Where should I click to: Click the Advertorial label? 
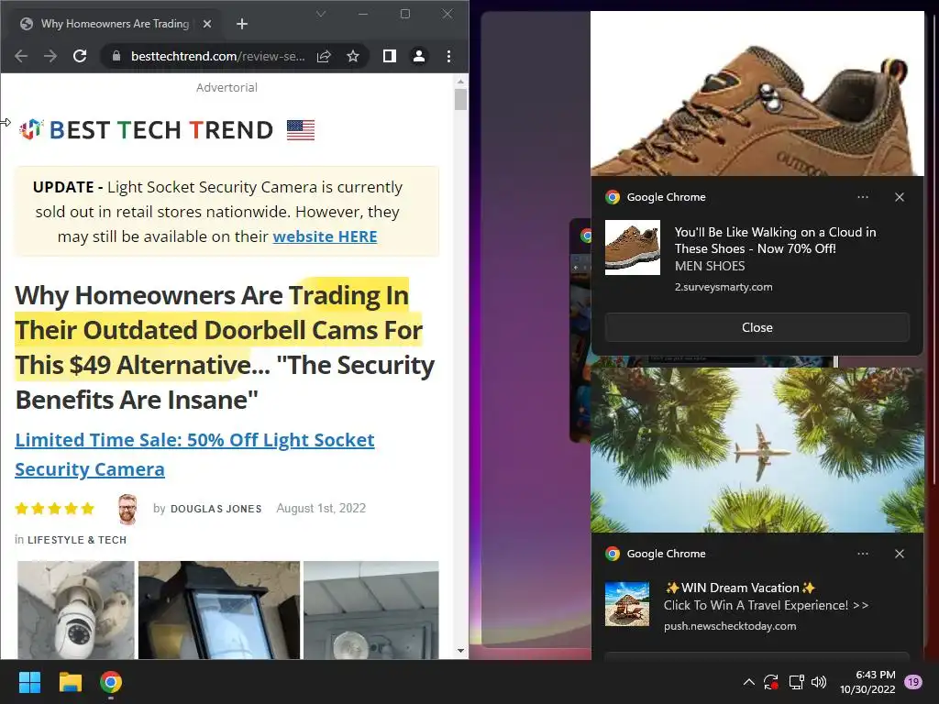point(227,87)
